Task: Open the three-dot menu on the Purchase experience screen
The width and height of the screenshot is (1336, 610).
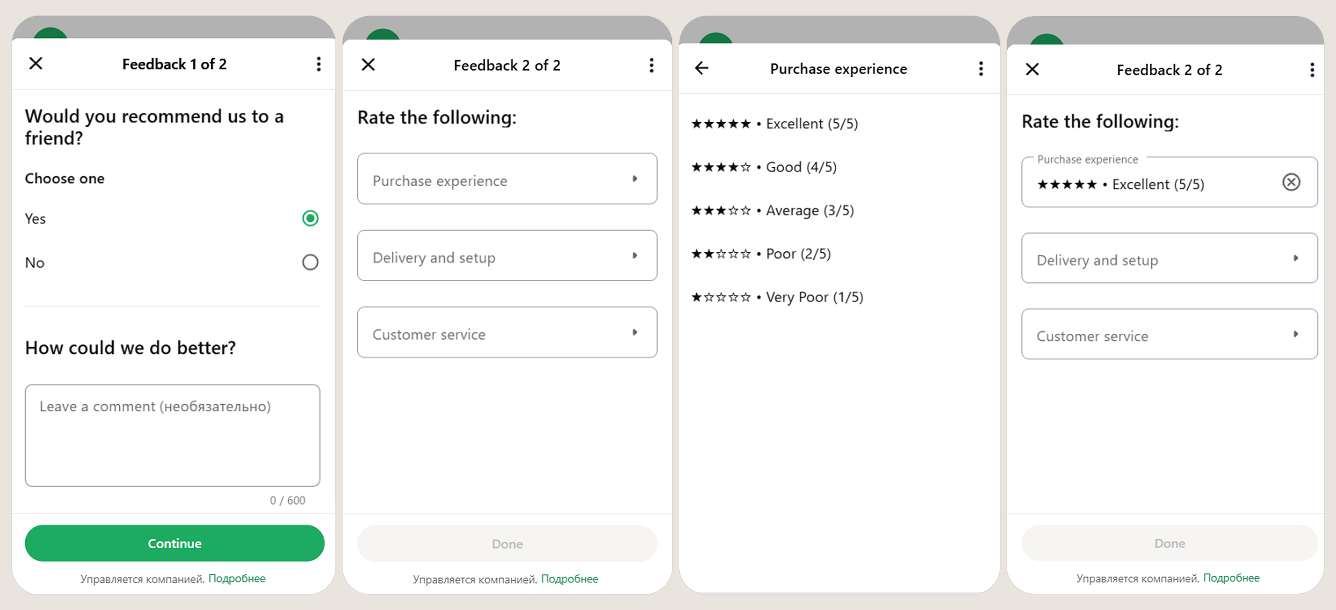Action: click(x=980, y=69)
